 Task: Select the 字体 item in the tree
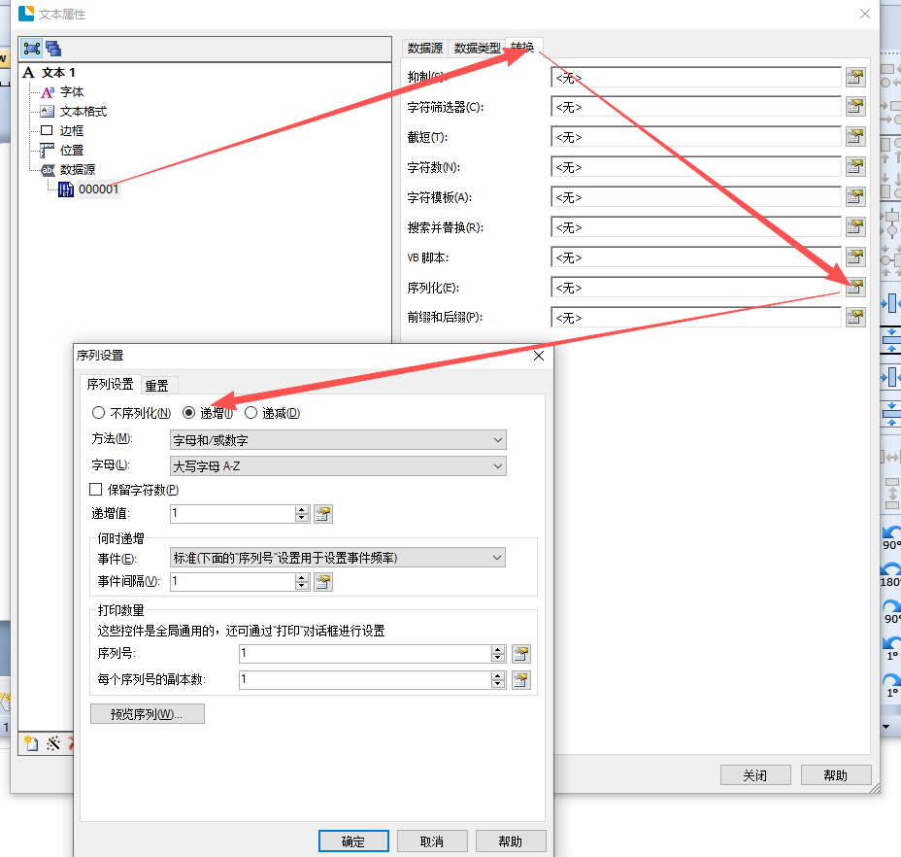(x=72, y=91)
